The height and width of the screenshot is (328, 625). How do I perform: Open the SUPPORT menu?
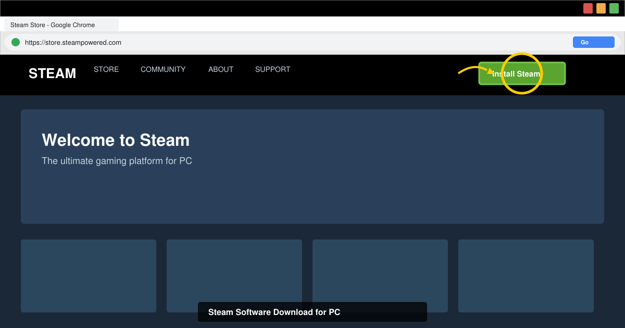[273, 69]
